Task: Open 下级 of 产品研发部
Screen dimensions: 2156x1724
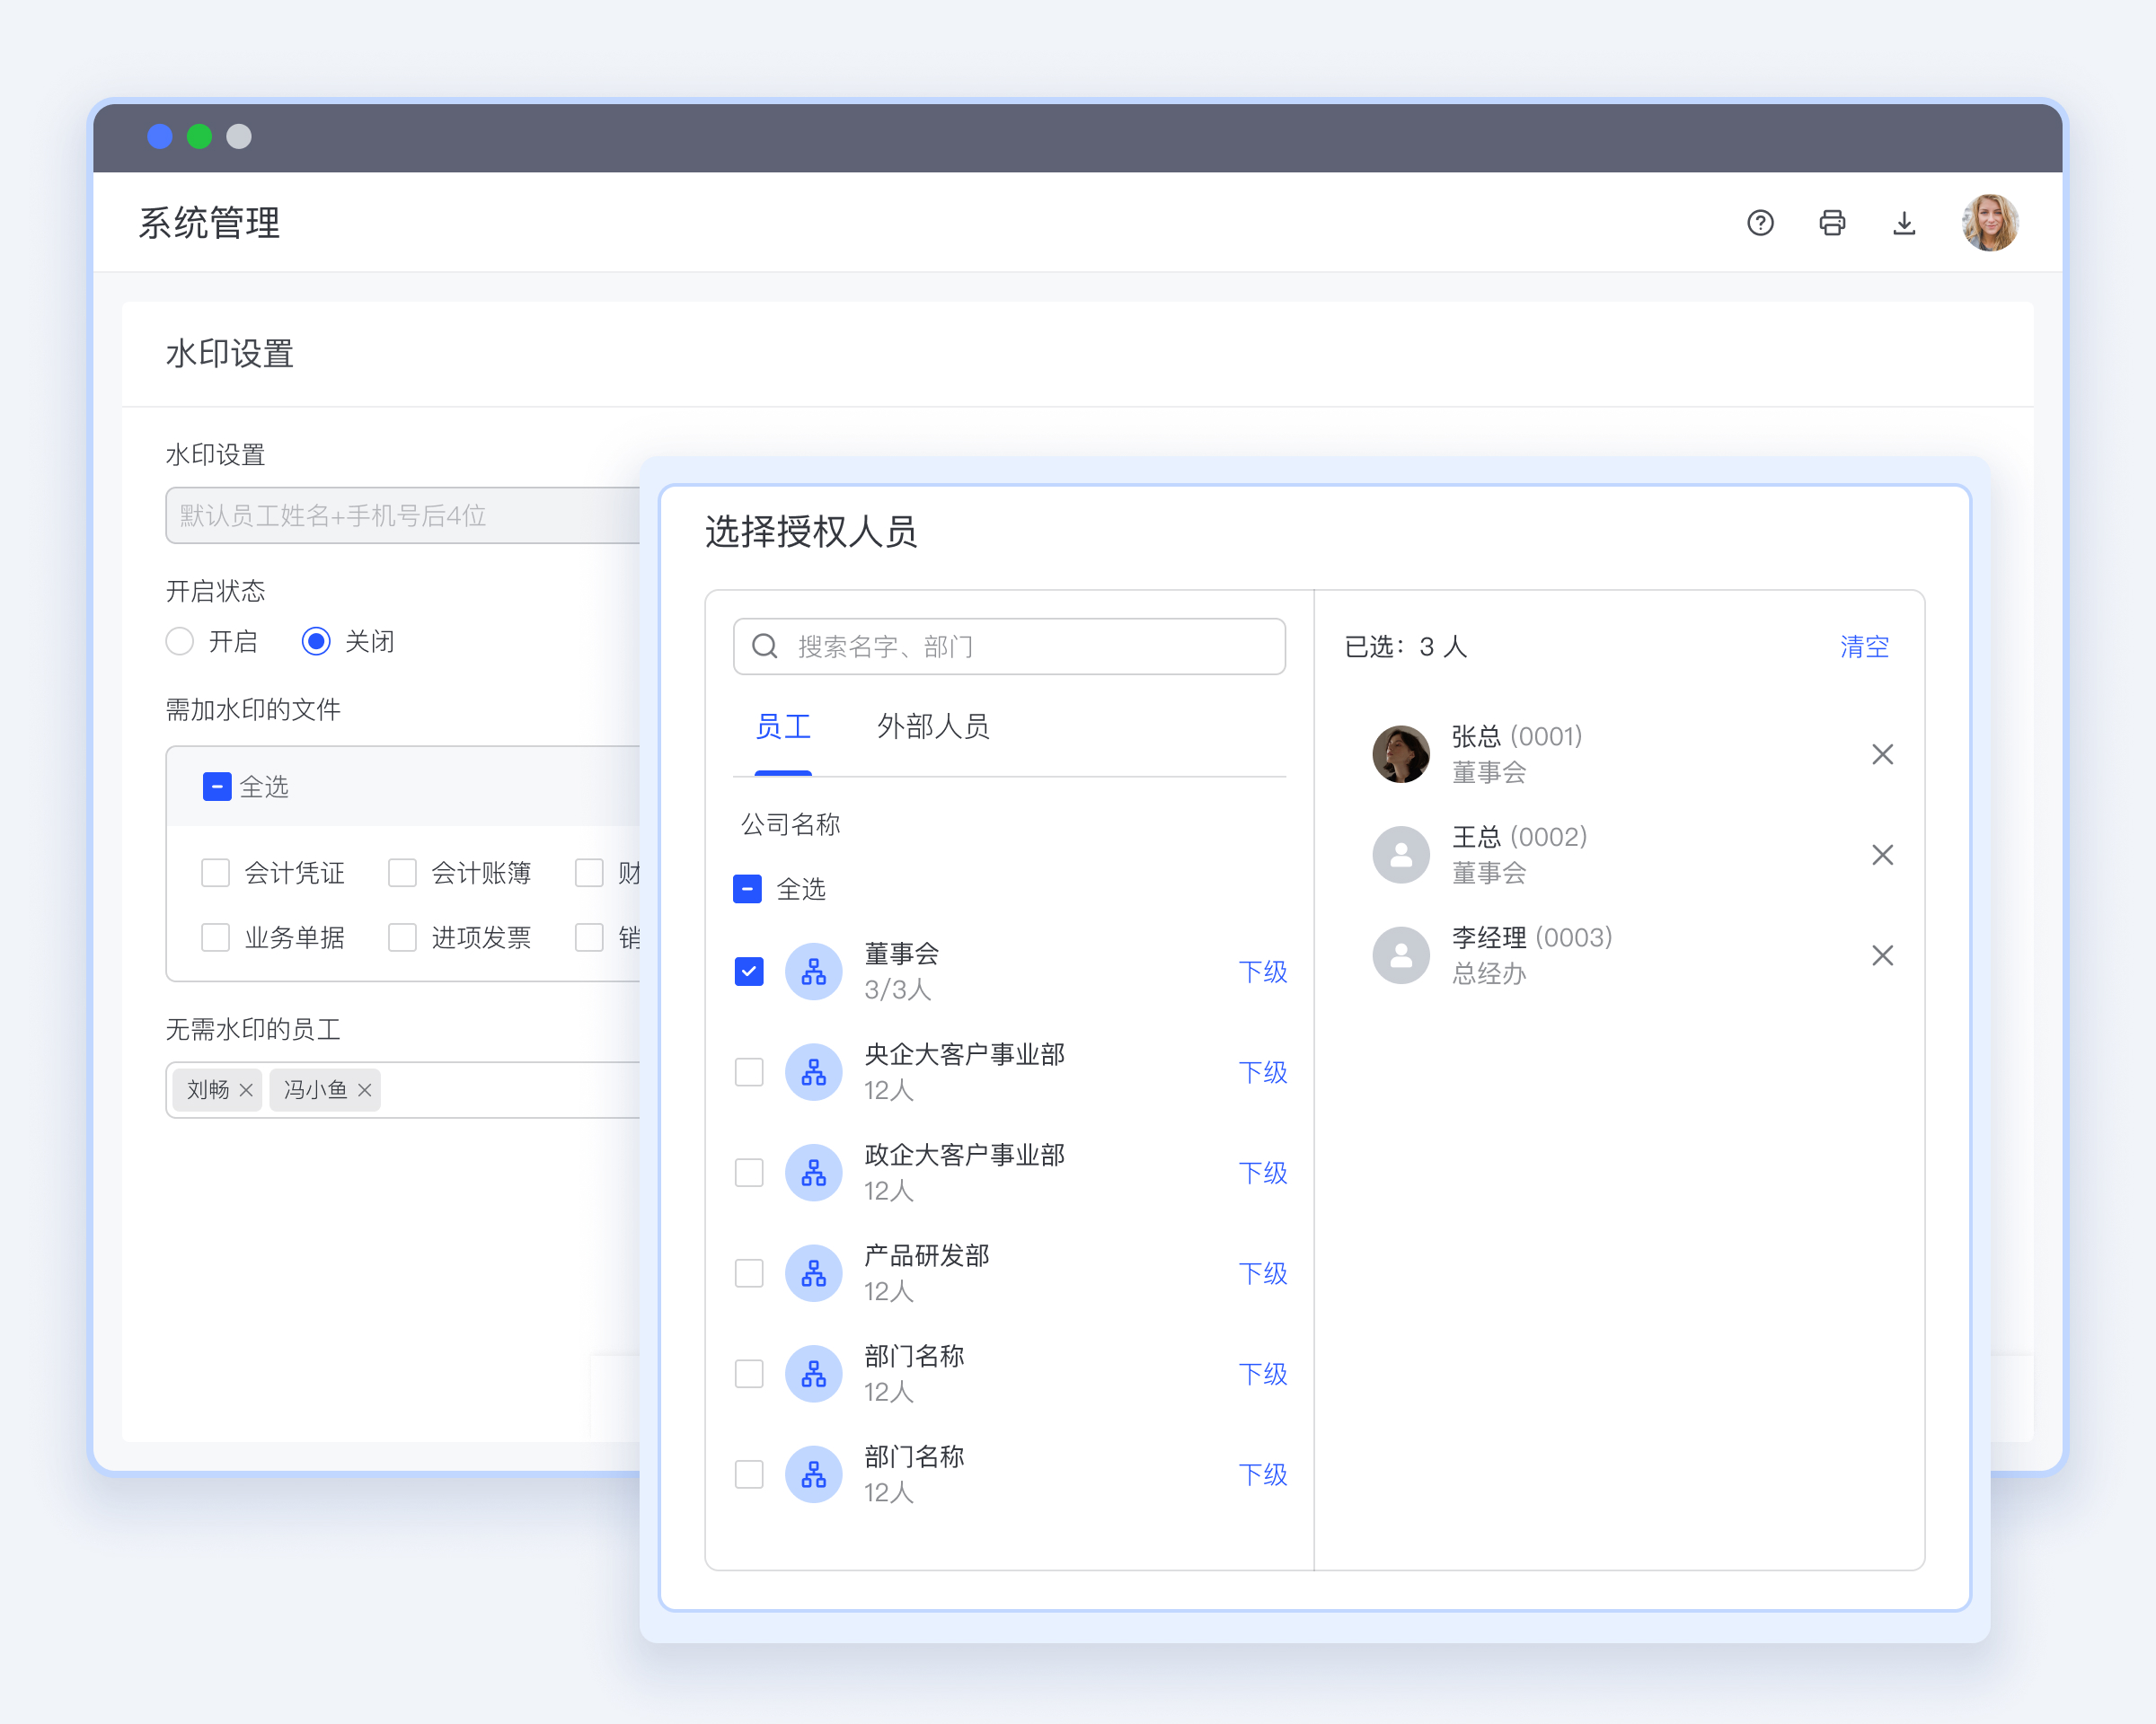Action: (x=1262, y=1273)
